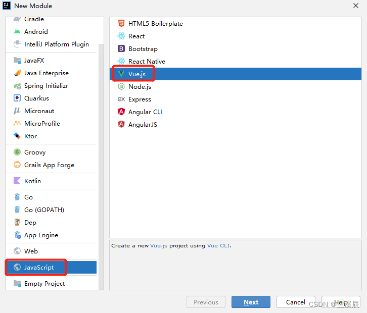367x313 pixels.
Task: Click the JavaFX folder icon
Action: (x=17, y=60)
